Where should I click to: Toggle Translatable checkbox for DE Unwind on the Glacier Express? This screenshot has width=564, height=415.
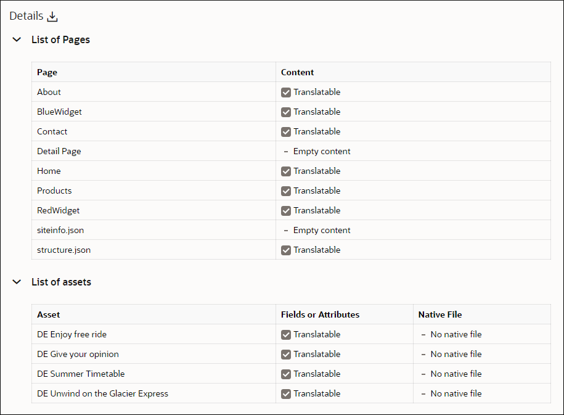coord(286,393)
